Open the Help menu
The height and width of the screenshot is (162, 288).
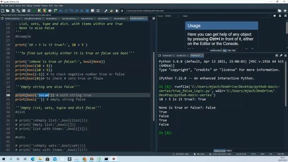coord(61,6)
